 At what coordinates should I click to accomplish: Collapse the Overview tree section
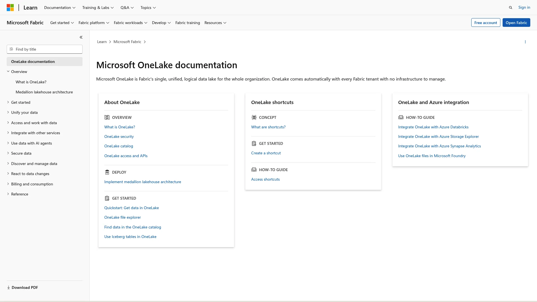pyautogui.click(x=8, y=72)
